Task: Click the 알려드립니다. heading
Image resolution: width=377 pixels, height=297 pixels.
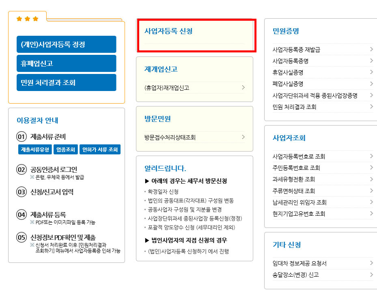Action: point(165,169)
